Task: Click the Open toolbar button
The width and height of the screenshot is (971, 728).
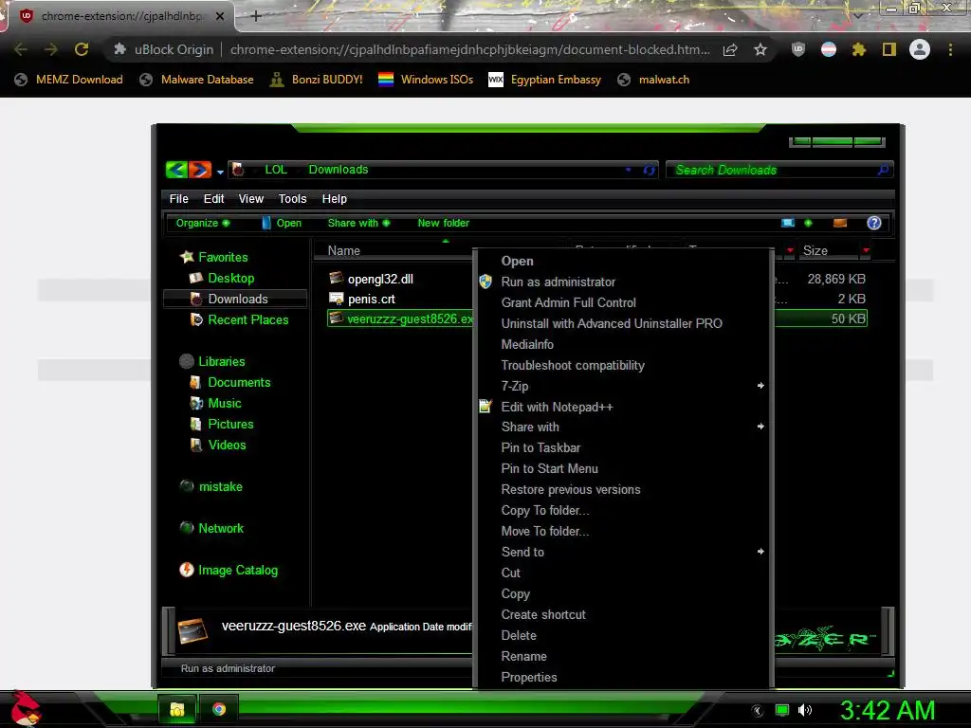Action: (x=282, y=223)
